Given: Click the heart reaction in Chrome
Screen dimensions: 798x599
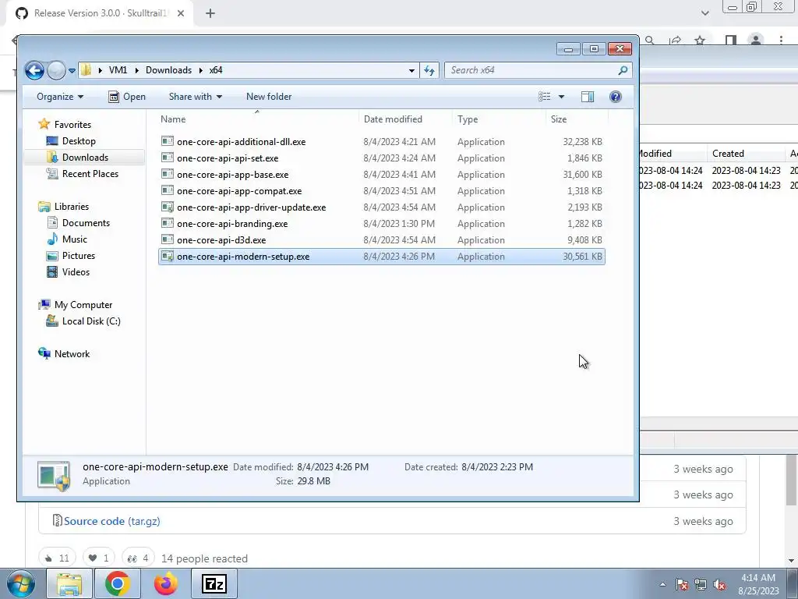Looking at the screenshot, I should pos(99,558).
